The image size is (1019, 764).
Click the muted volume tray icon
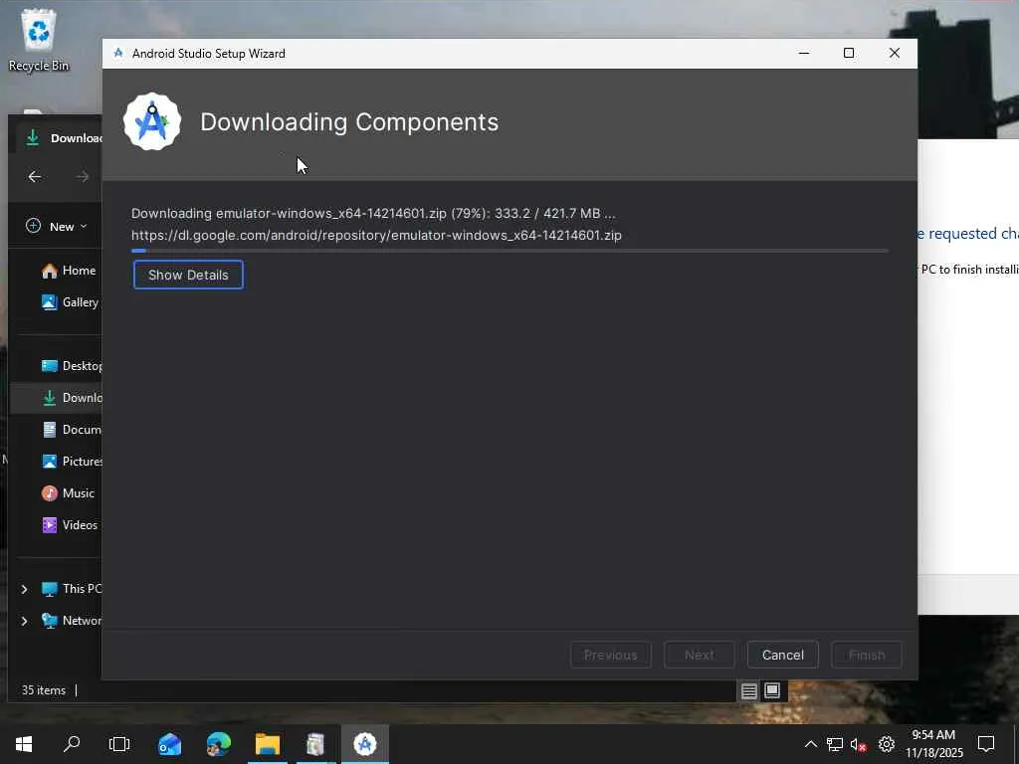[859, 744]
